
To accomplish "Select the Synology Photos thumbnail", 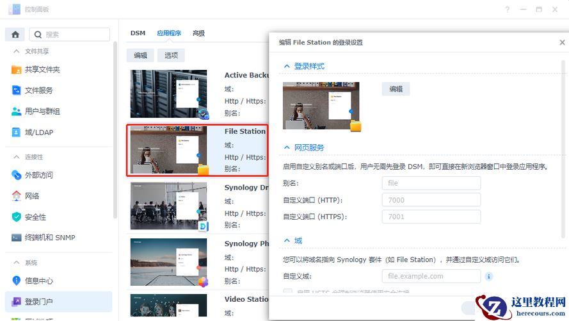I will pos(169,262).
